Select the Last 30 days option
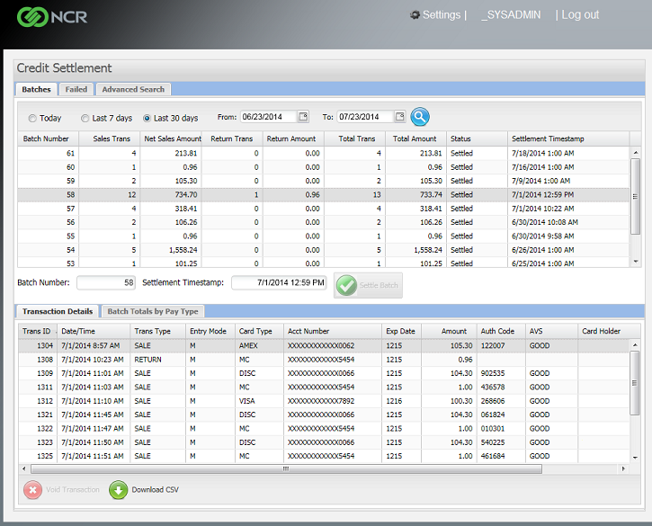The height and width of the screenshot is (526, 652). tap(147, 118)
